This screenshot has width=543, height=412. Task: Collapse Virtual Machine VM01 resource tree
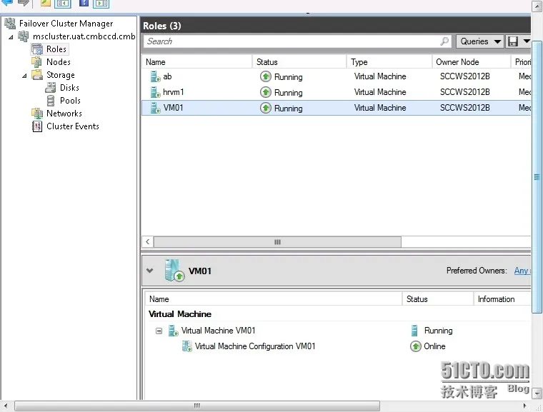click(159, 331)
